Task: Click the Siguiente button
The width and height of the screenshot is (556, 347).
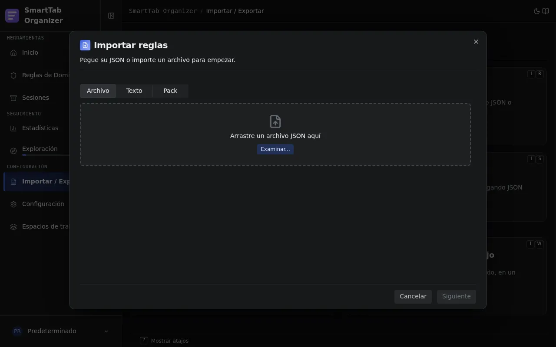Action: 457,296
